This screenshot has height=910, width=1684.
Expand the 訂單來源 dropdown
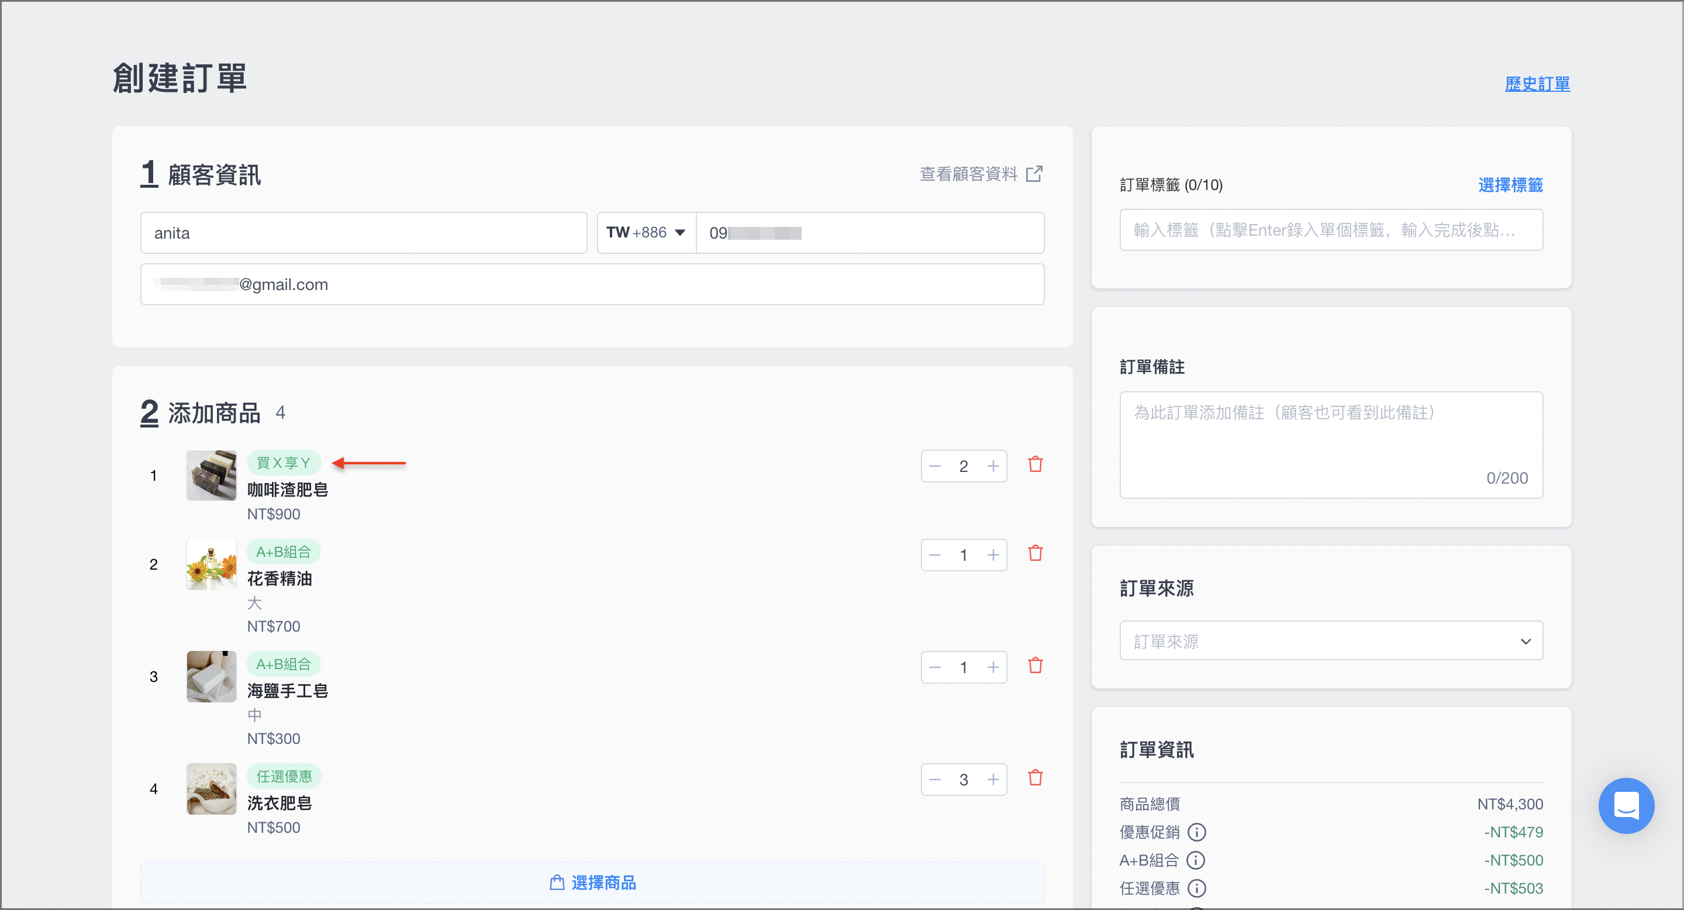click(1331, 640)
